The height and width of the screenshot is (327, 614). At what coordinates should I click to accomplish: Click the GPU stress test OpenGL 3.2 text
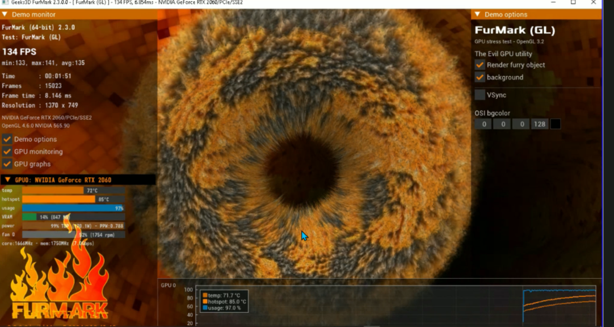509,41
